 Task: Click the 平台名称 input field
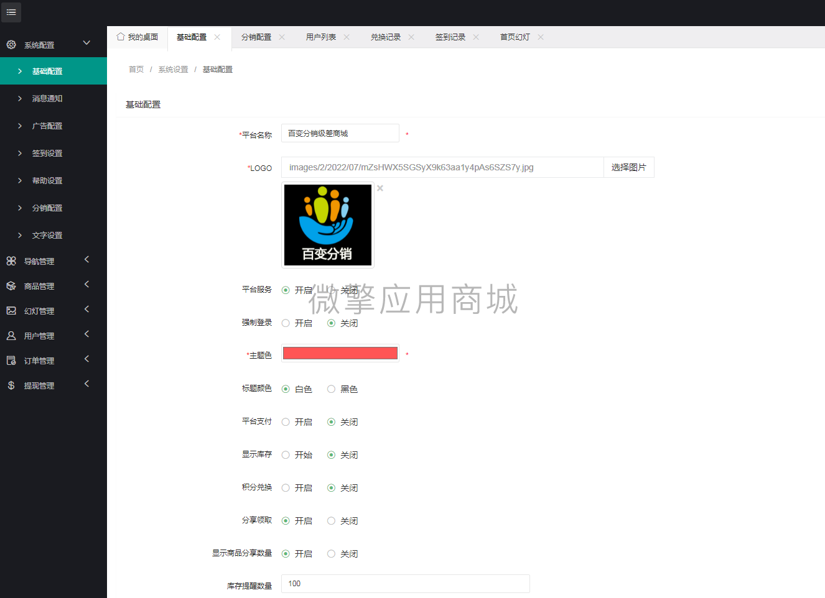click(x=340, y=133)
